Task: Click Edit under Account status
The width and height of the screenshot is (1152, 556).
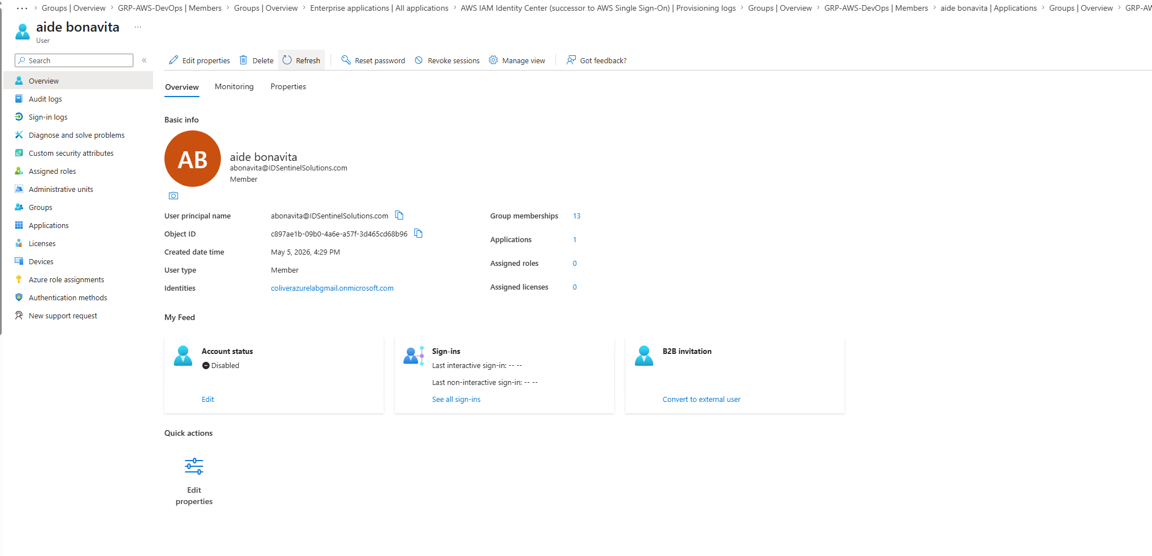Action: (x=208, y=399)
